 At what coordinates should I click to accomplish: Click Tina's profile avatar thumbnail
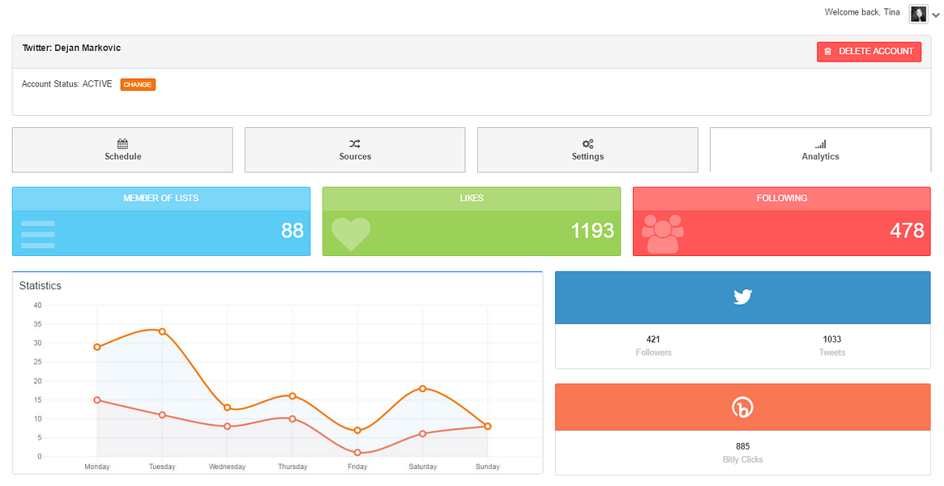[917, 14]
